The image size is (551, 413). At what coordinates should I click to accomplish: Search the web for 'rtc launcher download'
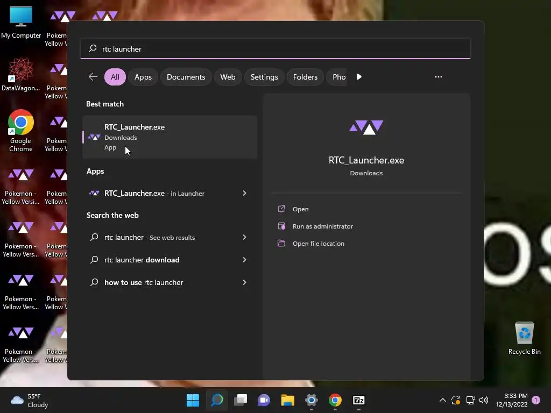169,260
